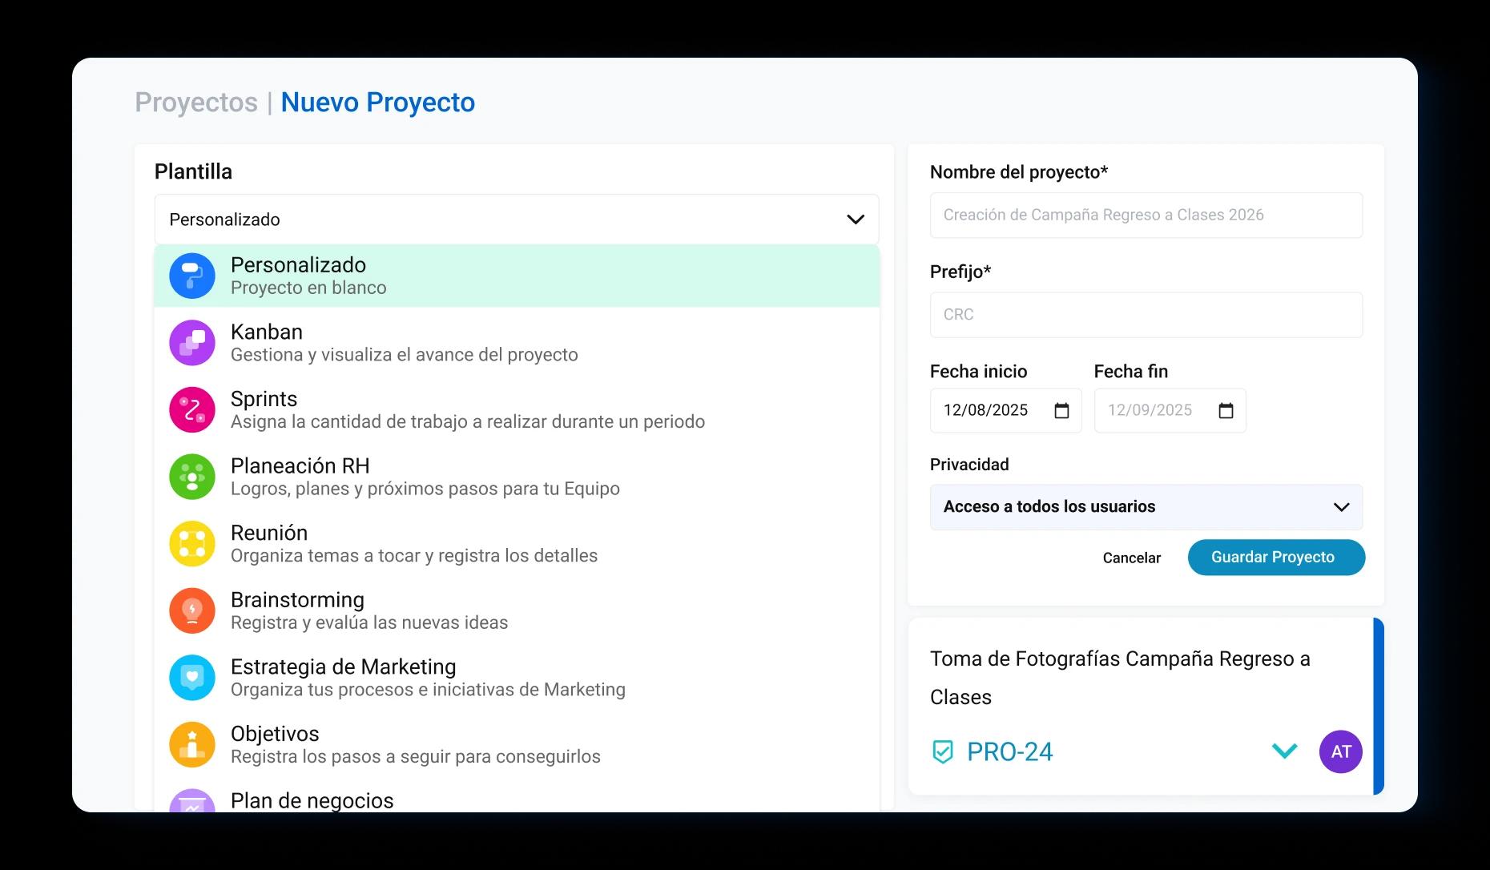Go back via the Proyectos breadcrumb
The width and height of the screenshot is (1490, 870).
point(196,103)
